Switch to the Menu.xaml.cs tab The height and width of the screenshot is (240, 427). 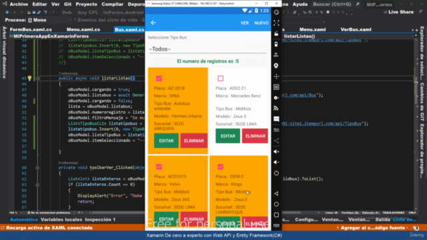tap(83, 29)
